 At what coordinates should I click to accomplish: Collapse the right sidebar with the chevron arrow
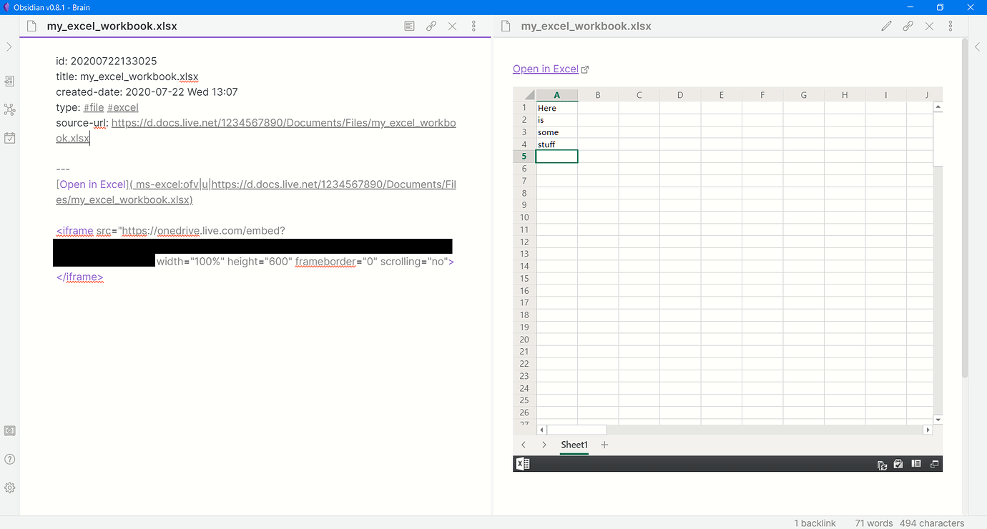click(x=977, y=46)
